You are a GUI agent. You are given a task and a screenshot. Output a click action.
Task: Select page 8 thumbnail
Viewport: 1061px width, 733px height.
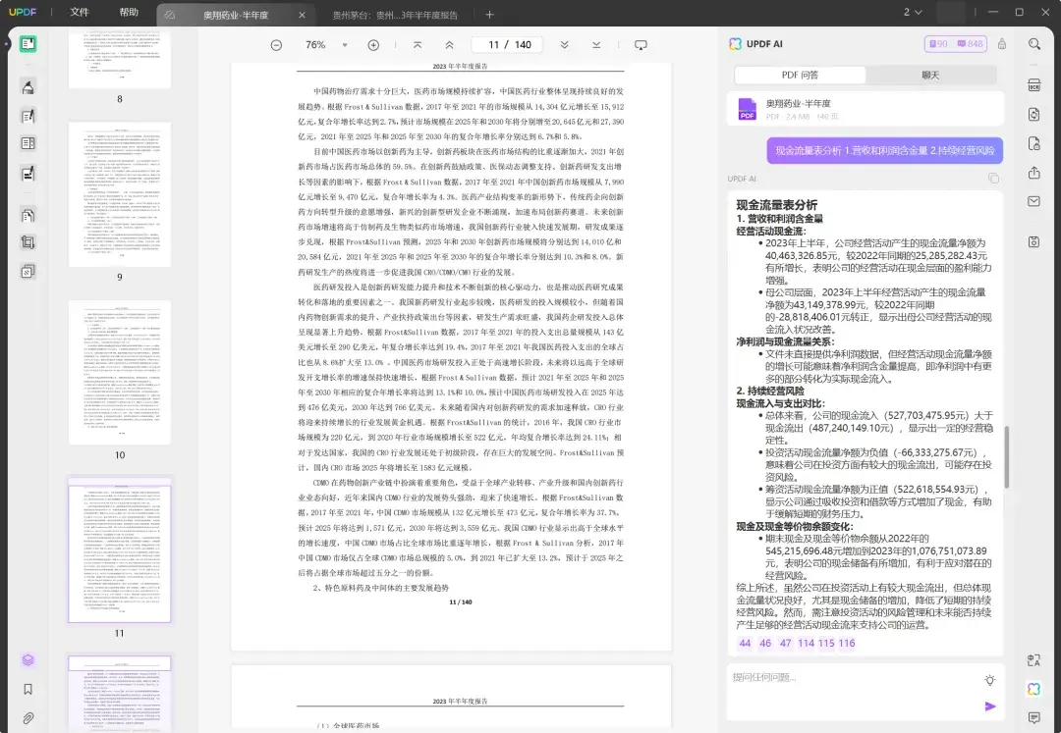coord(120,59)
